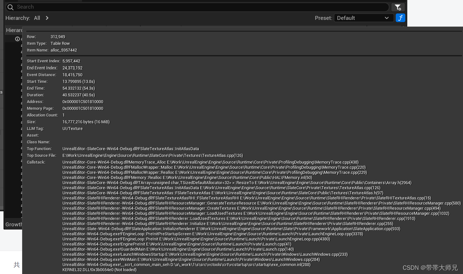
Task: Select the KERNEL32.DLL Not loaded line
Action: pos(99,270)
